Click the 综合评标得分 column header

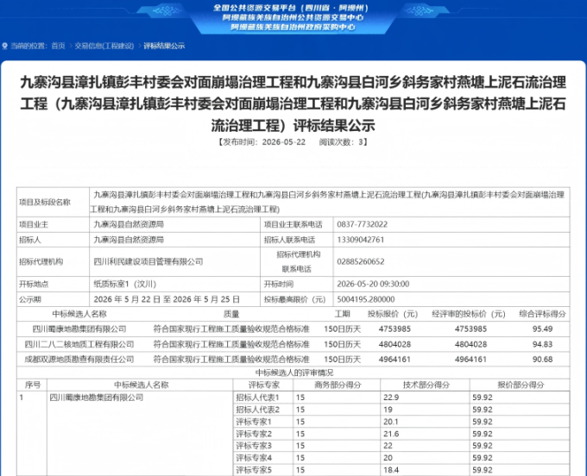pos(542,314)
